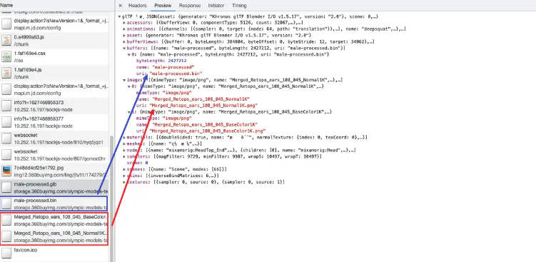Click the 1.faf169e4.css file icon

[6, 57]
